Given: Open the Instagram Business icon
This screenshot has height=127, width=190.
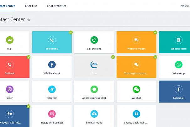Looking at the screenshot, I should tap(52, 114).
